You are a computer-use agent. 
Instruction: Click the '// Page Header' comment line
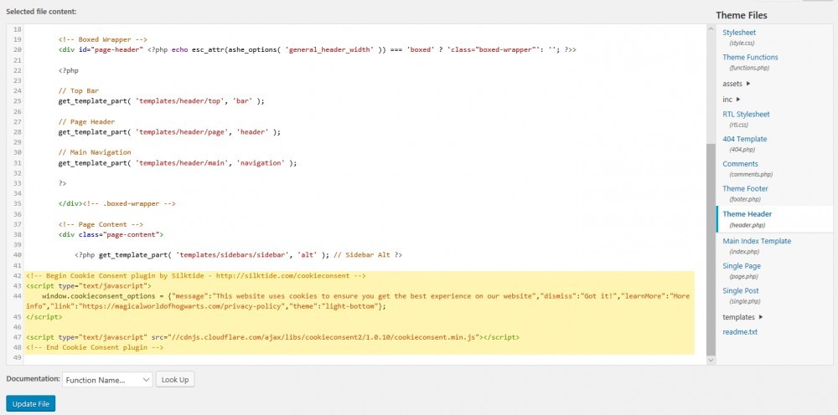[86, 121]
